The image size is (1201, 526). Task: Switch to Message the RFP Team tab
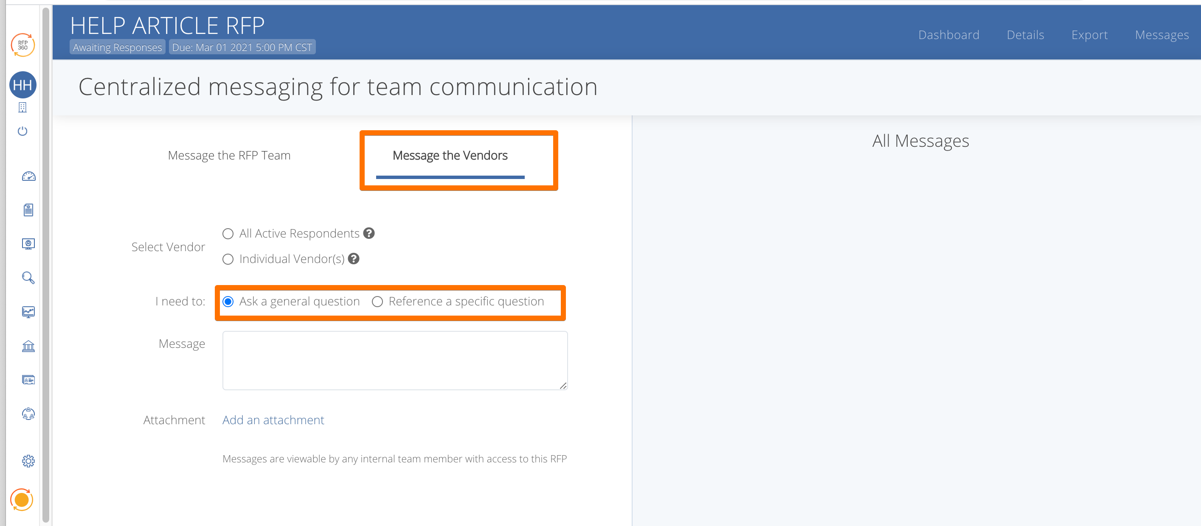[229, 155]
